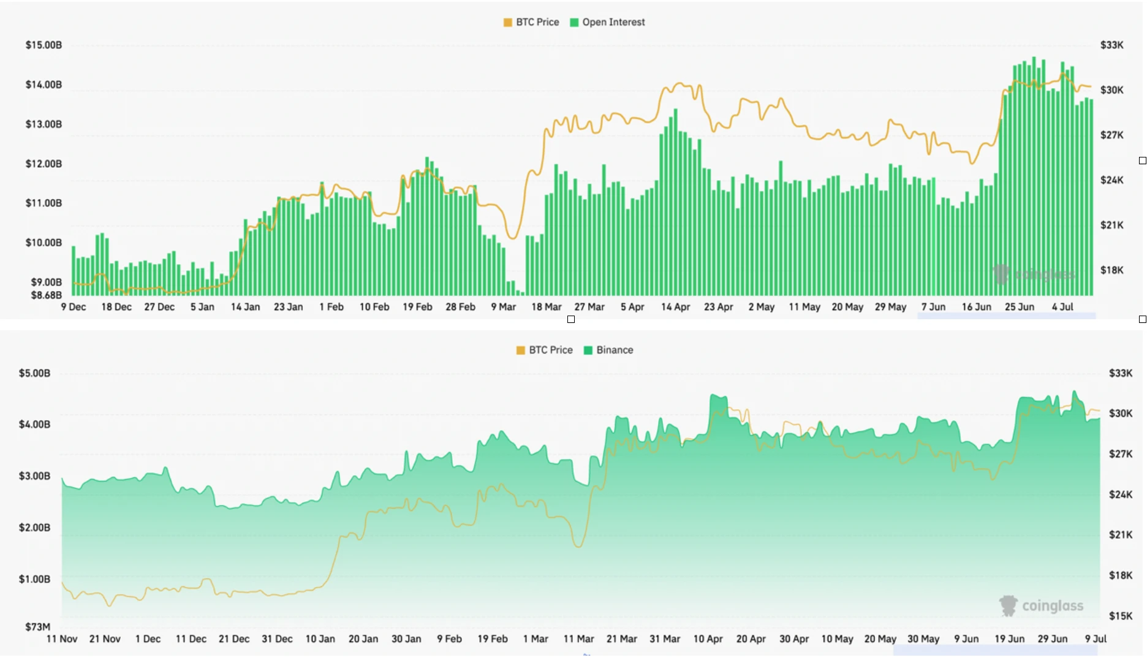The width and height of the screenshot is (1147, 663).
Task: Click the range slider under the Binance chart
Action: pyautogui.click(x=996, y=651)
